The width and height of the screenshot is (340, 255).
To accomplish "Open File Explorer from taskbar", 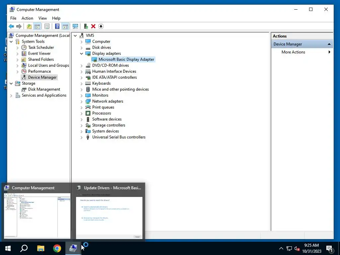I will point(41,248).
